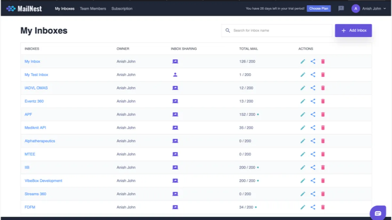Open the Alphatherapeutics inbox link
The width and height of the screenshot is (392, 220).
coord(40,141)
